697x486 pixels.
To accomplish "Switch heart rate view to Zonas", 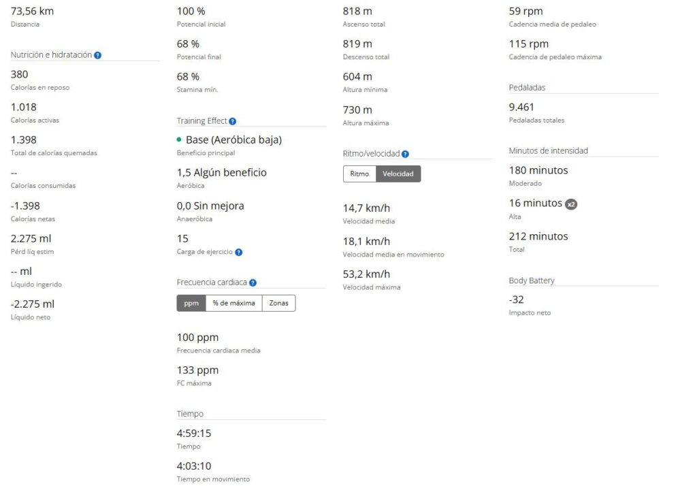I will [x=279, y=303].
